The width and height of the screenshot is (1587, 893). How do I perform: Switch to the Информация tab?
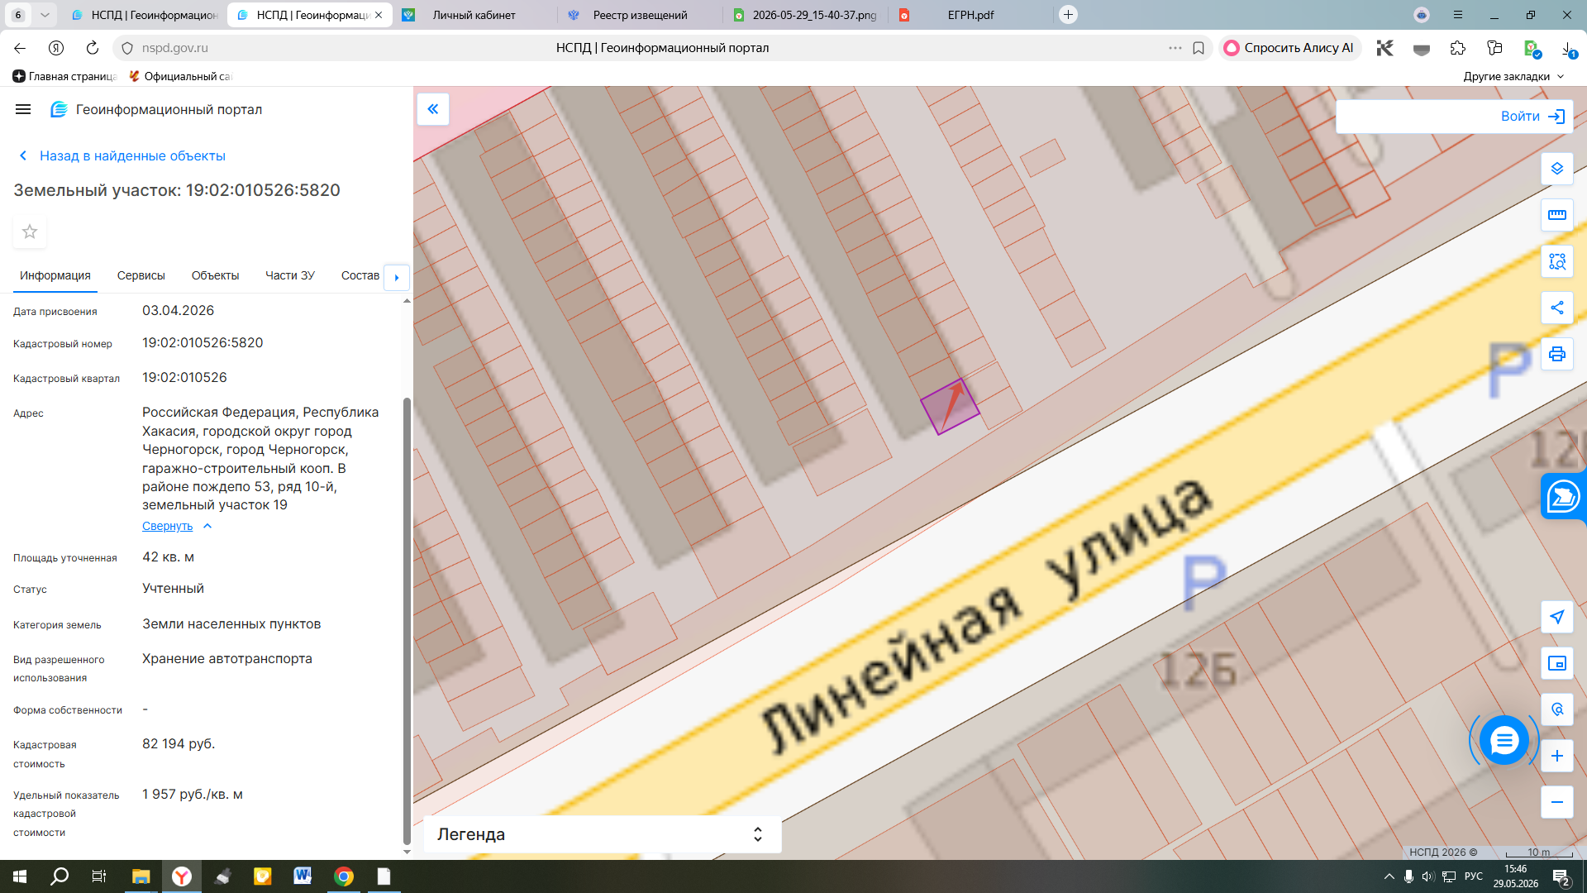55,275
